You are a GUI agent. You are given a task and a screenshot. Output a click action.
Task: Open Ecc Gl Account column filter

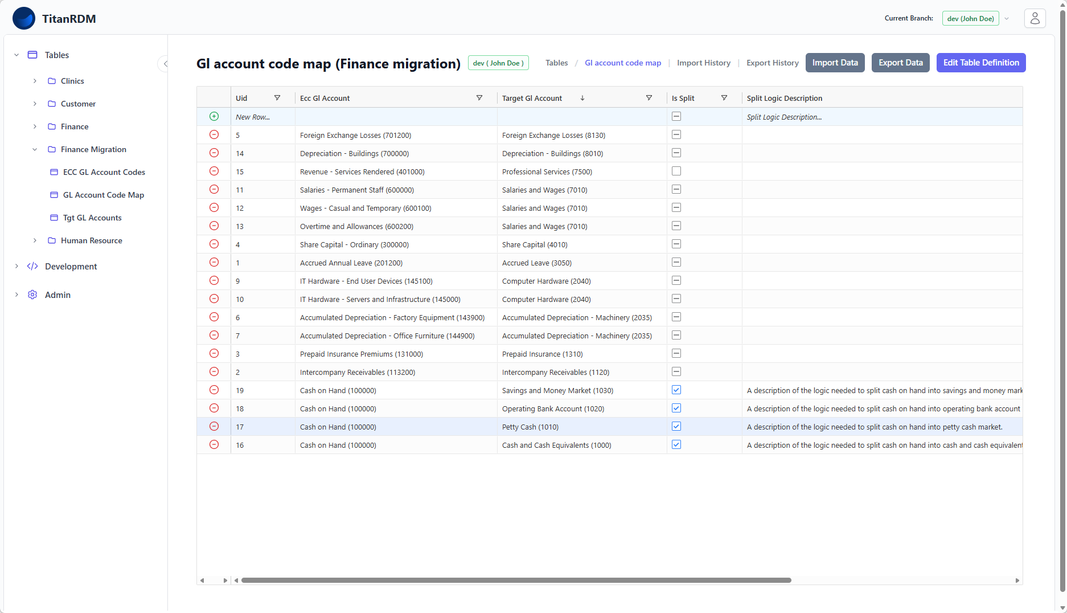pyautogui.click(x=479, y=98)
